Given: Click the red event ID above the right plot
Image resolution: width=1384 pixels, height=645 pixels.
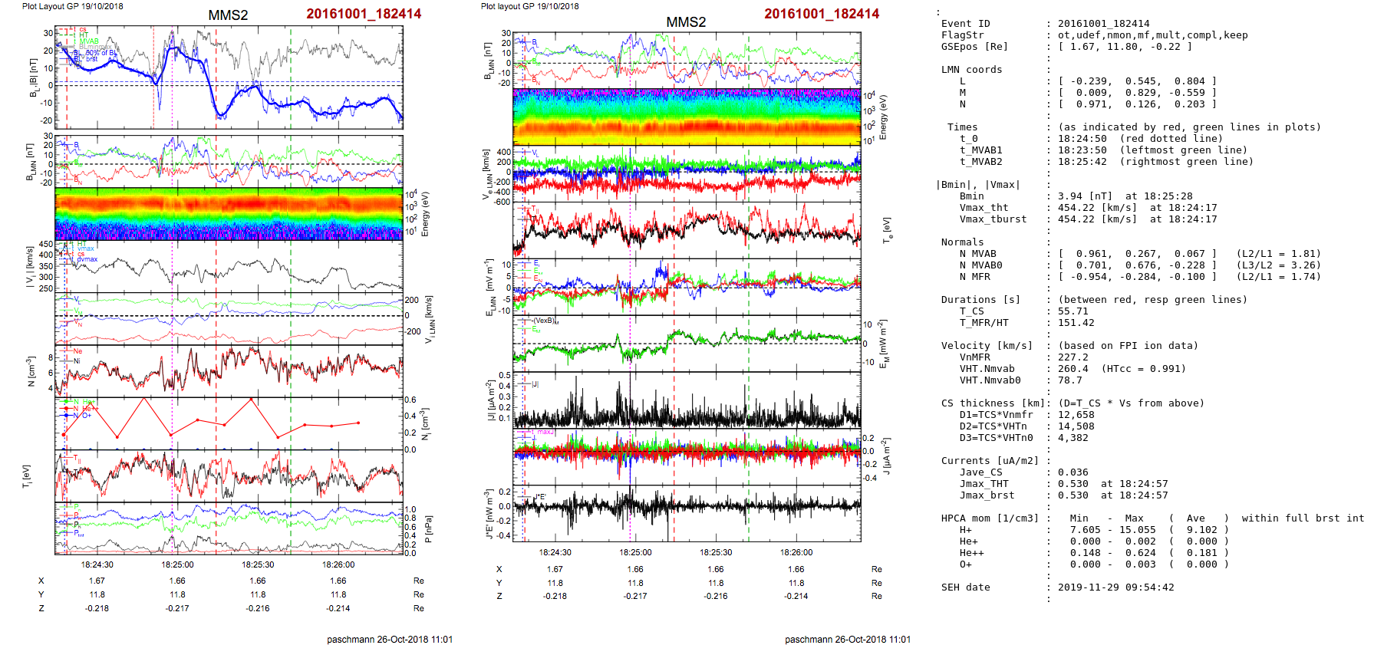Looking at the screenshot, I should (364, 14).
